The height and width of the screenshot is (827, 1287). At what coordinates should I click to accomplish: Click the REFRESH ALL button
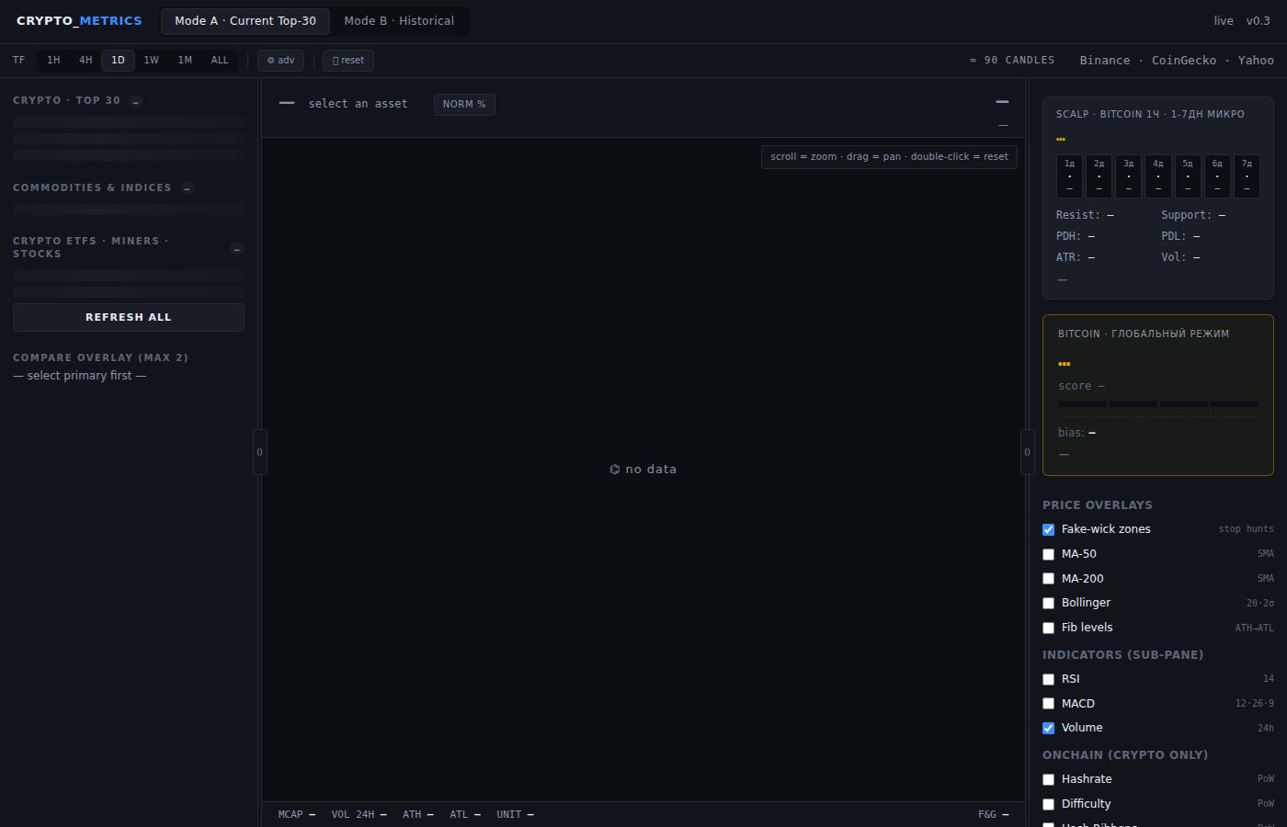click(129, 317)
